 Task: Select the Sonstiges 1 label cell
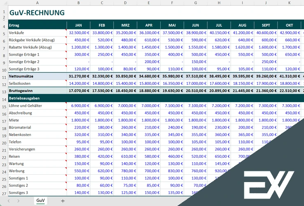coord(37,178)
